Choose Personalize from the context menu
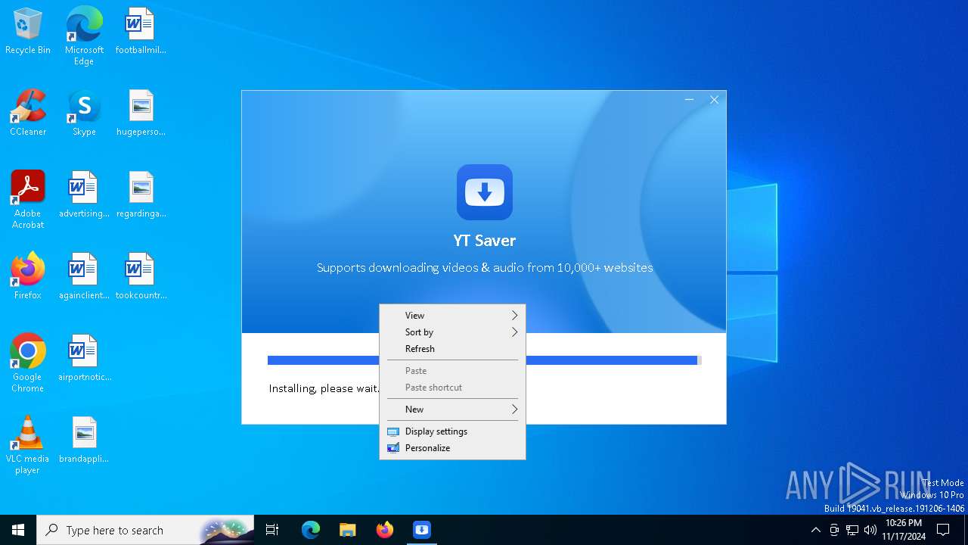The height and width of the screenshot is (545, 968). pyautogui.click(x=452, y=448)
